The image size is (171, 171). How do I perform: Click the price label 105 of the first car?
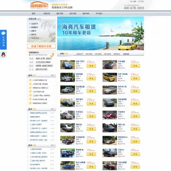pyautogui.click(x=91, y=62)
